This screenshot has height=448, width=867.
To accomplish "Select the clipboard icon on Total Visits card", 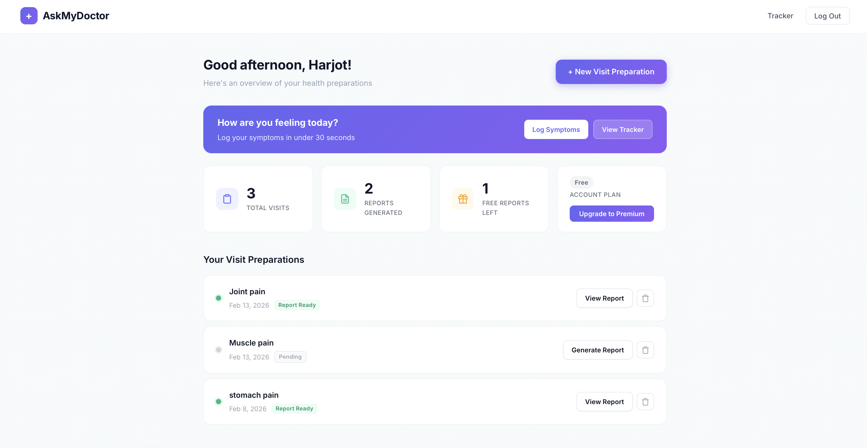I will point(227,199).
